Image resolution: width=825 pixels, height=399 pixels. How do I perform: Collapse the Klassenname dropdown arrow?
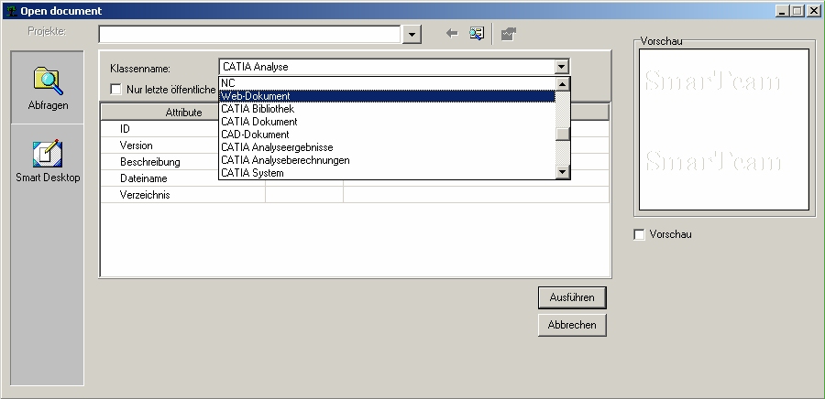(561, 67)
